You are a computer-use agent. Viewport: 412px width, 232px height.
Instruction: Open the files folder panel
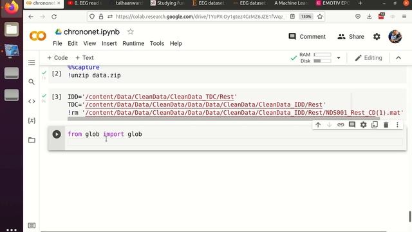pyautogui.click(x=32, y=140)
